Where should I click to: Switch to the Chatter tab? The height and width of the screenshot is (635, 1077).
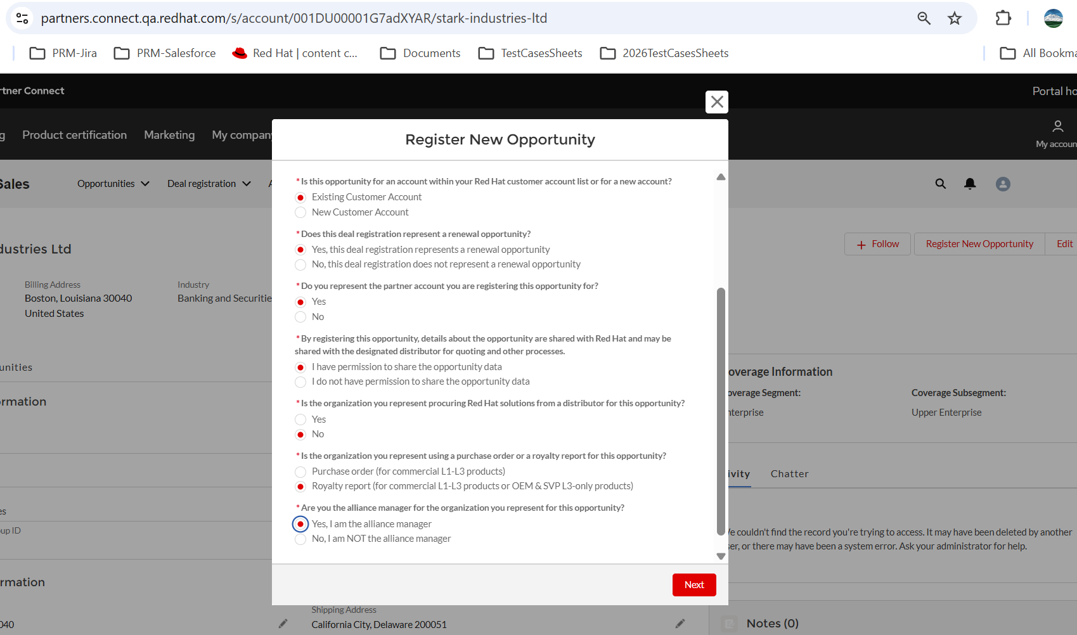790,474
